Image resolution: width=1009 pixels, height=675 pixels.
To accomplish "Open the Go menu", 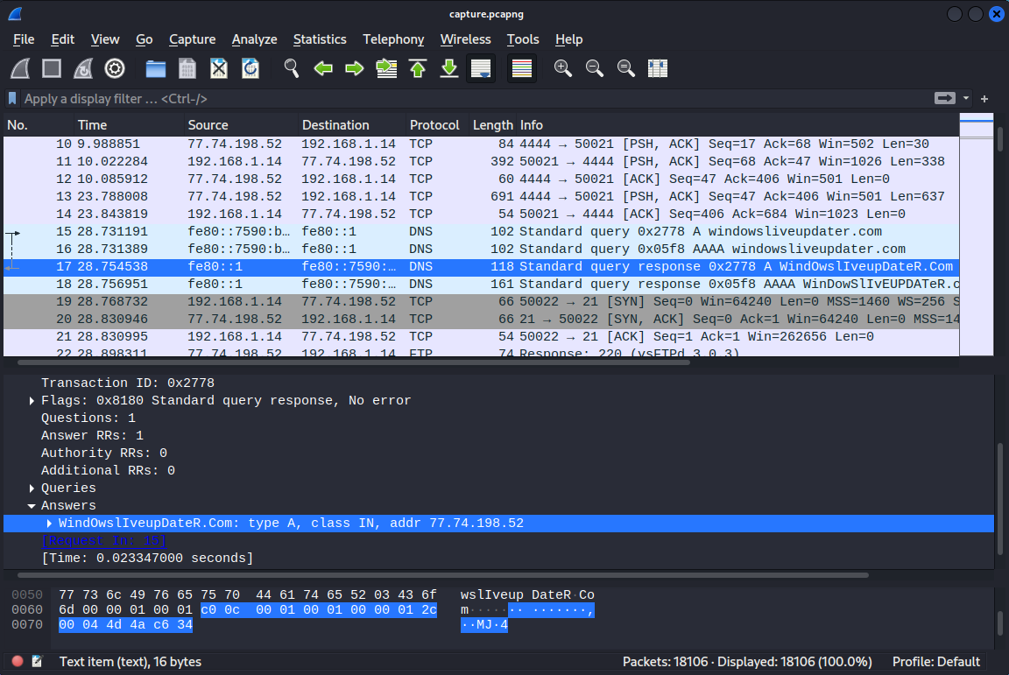I will coord(145,39).
